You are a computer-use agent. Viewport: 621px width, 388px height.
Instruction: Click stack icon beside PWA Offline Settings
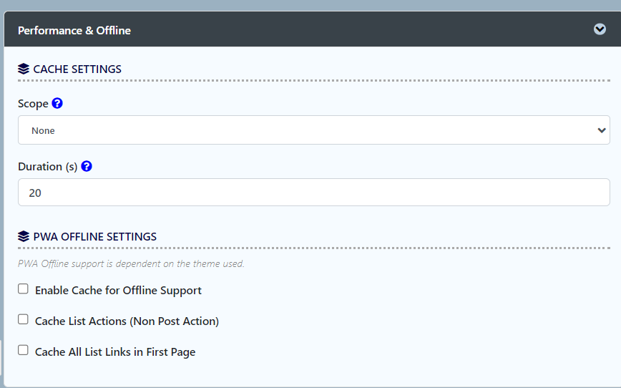[24, 236]
